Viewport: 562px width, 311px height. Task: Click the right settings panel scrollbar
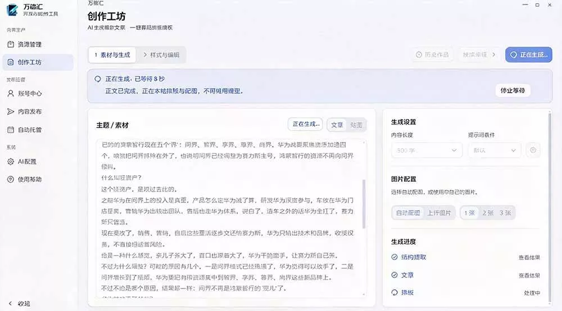pos(550,208)
